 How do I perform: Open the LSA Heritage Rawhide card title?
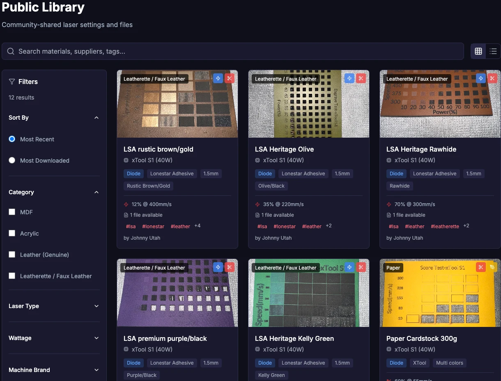pyautogui.click(x=421, y=149)
